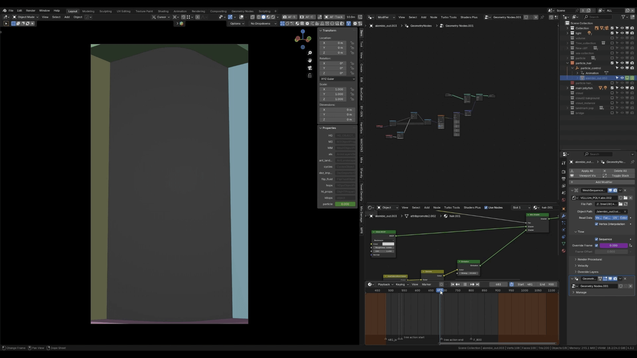Pause the animation playback
The height and width of the screenshot is (358, 637).
[x=465, y=284]
